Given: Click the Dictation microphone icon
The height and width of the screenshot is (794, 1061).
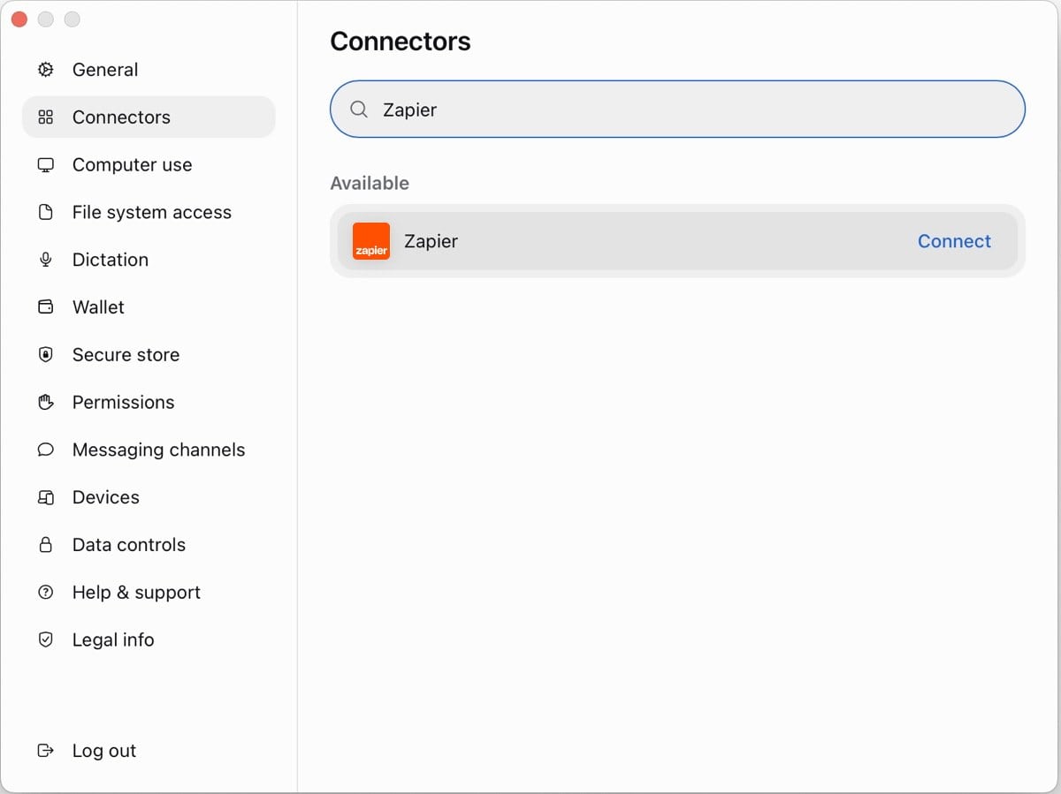Looking at the screenshot, I should tap(46, 260).
